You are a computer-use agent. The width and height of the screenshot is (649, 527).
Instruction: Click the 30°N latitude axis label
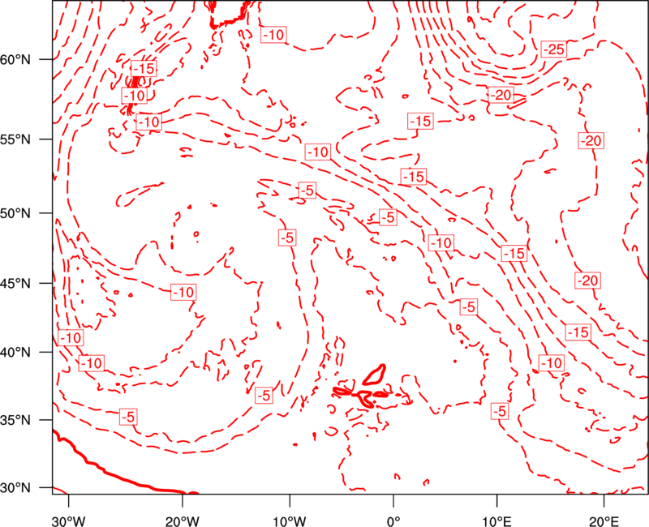pyautogui.click(x=15, y=488)
